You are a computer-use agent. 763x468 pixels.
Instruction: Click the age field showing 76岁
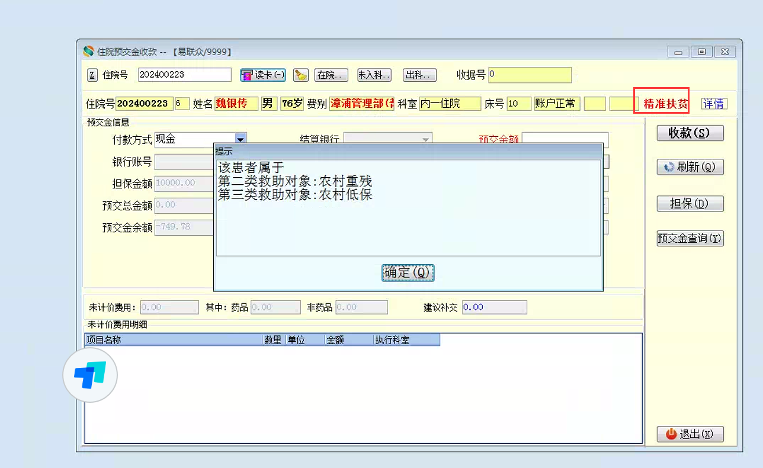pos(291,104)
